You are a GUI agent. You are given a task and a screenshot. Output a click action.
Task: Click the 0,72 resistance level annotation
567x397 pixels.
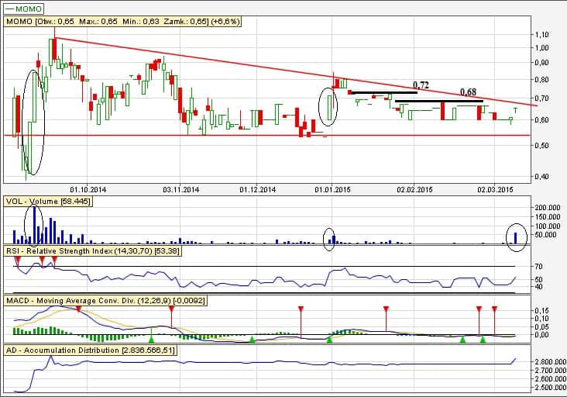421,85
